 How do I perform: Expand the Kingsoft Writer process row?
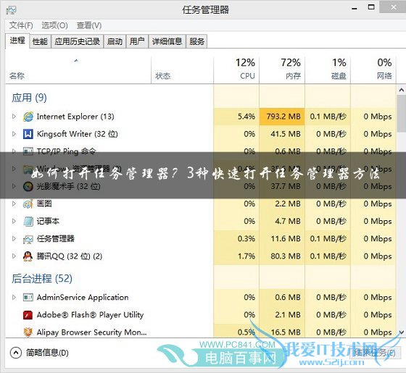[x=14, y=134]
